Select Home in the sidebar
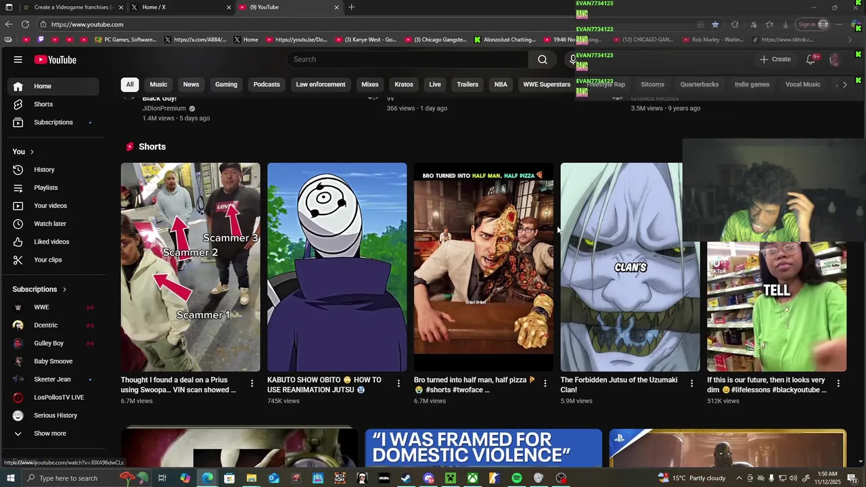866x487 pixels. pos(53,86)
